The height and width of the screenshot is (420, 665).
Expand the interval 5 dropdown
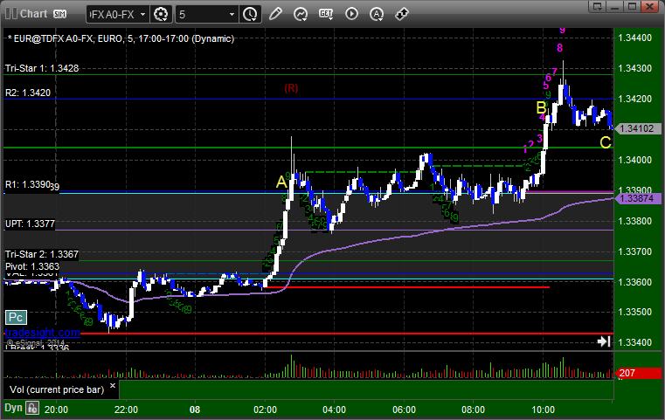206,15
